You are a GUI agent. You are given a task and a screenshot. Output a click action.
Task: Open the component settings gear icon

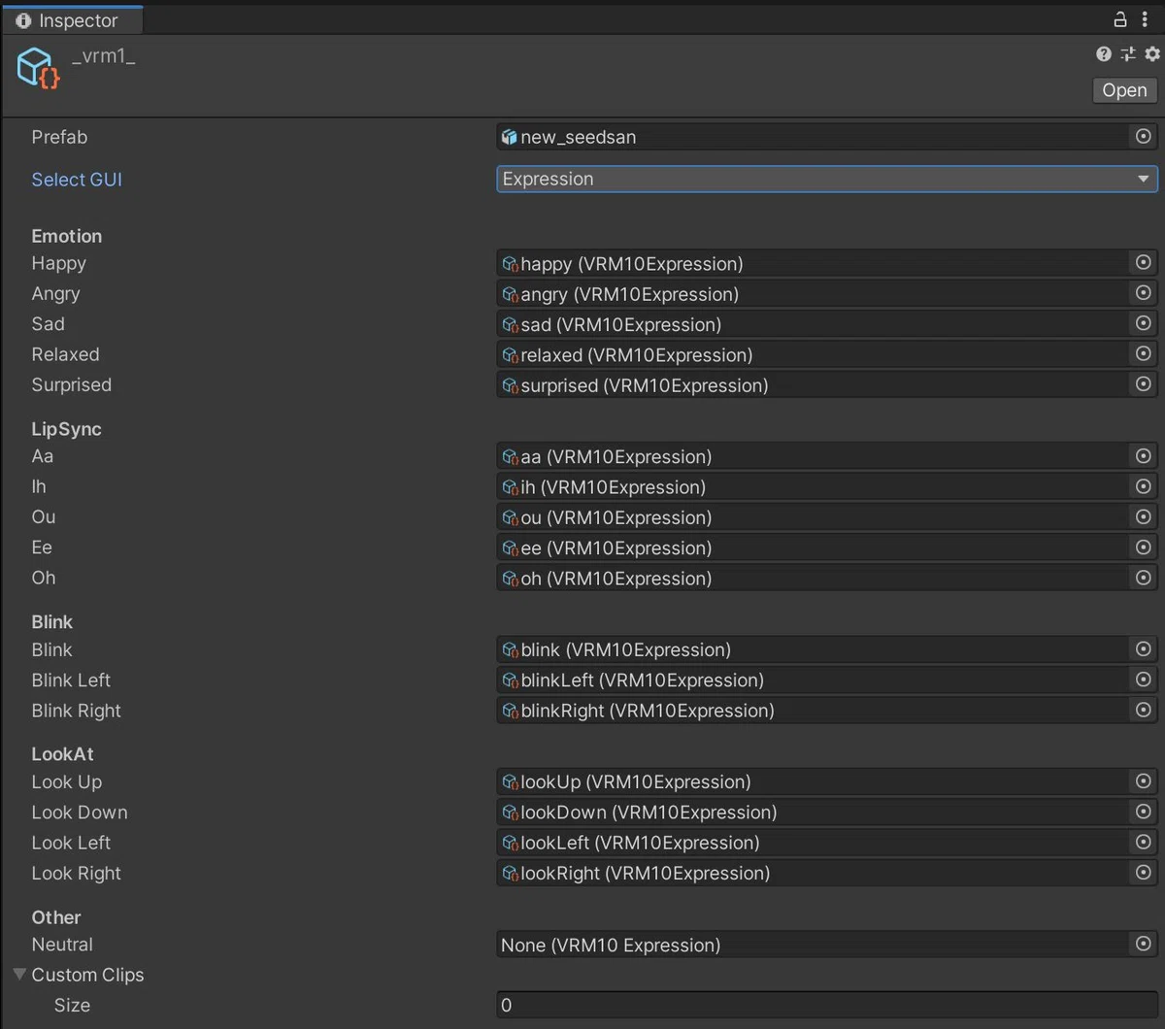pos(1152,54)
